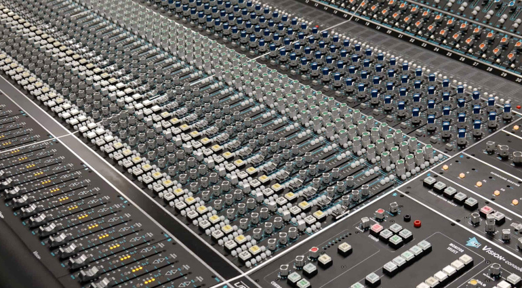The height and width of the screenshot is (288, 522).
Task: Click the "GROUP MASTER SELECT" label
Action: click(443, 199)
